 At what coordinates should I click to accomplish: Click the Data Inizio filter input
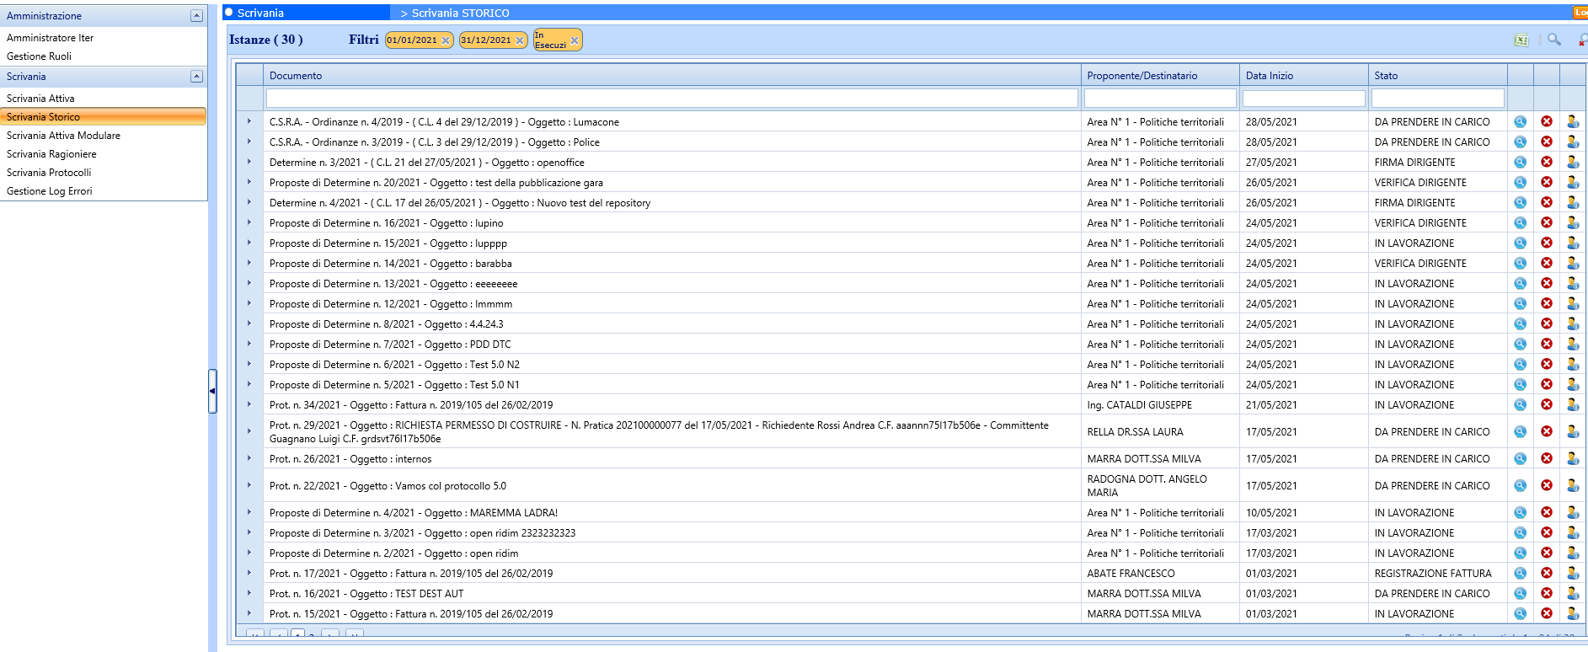click(1304, 99)
